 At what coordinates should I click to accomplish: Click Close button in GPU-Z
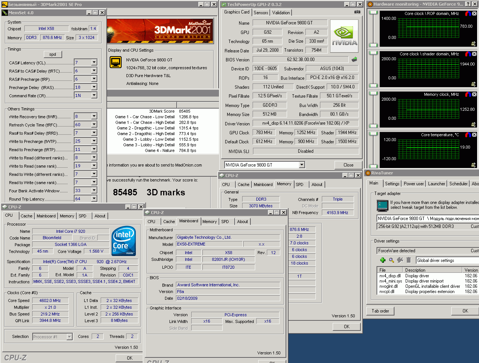click(348, 165)
